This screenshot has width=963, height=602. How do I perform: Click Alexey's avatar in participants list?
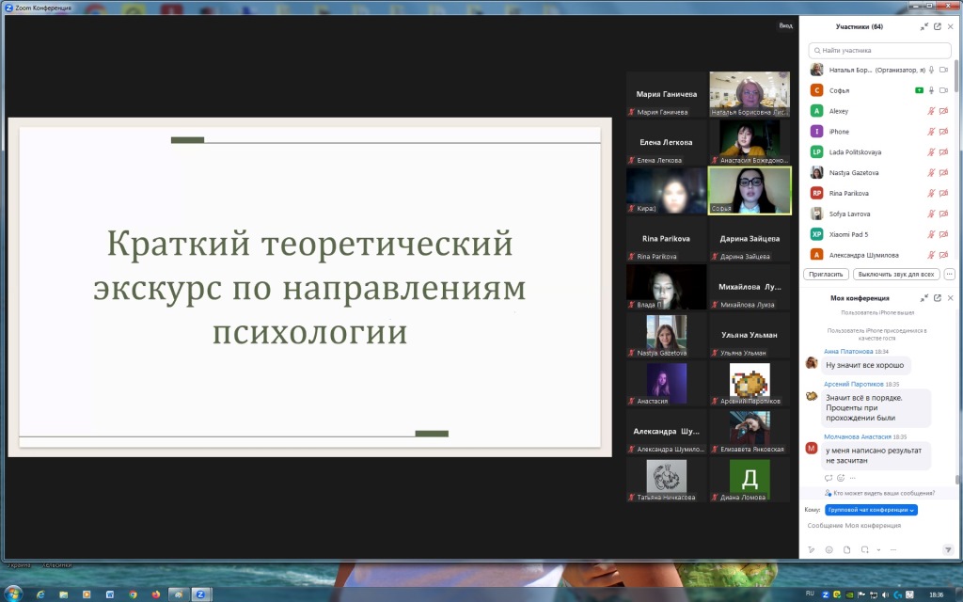[x=816, y=111]
